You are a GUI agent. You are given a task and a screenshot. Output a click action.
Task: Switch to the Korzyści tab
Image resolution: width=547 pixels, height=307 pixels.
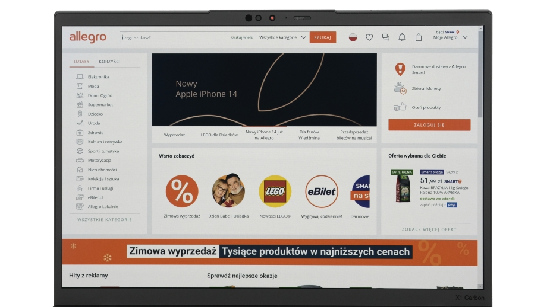tap(109, 62)
